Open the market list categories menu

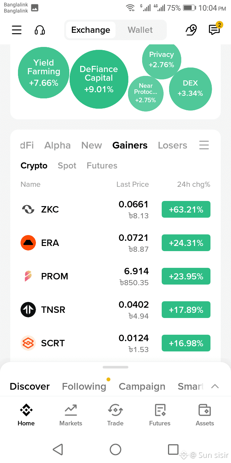(204, 145)
